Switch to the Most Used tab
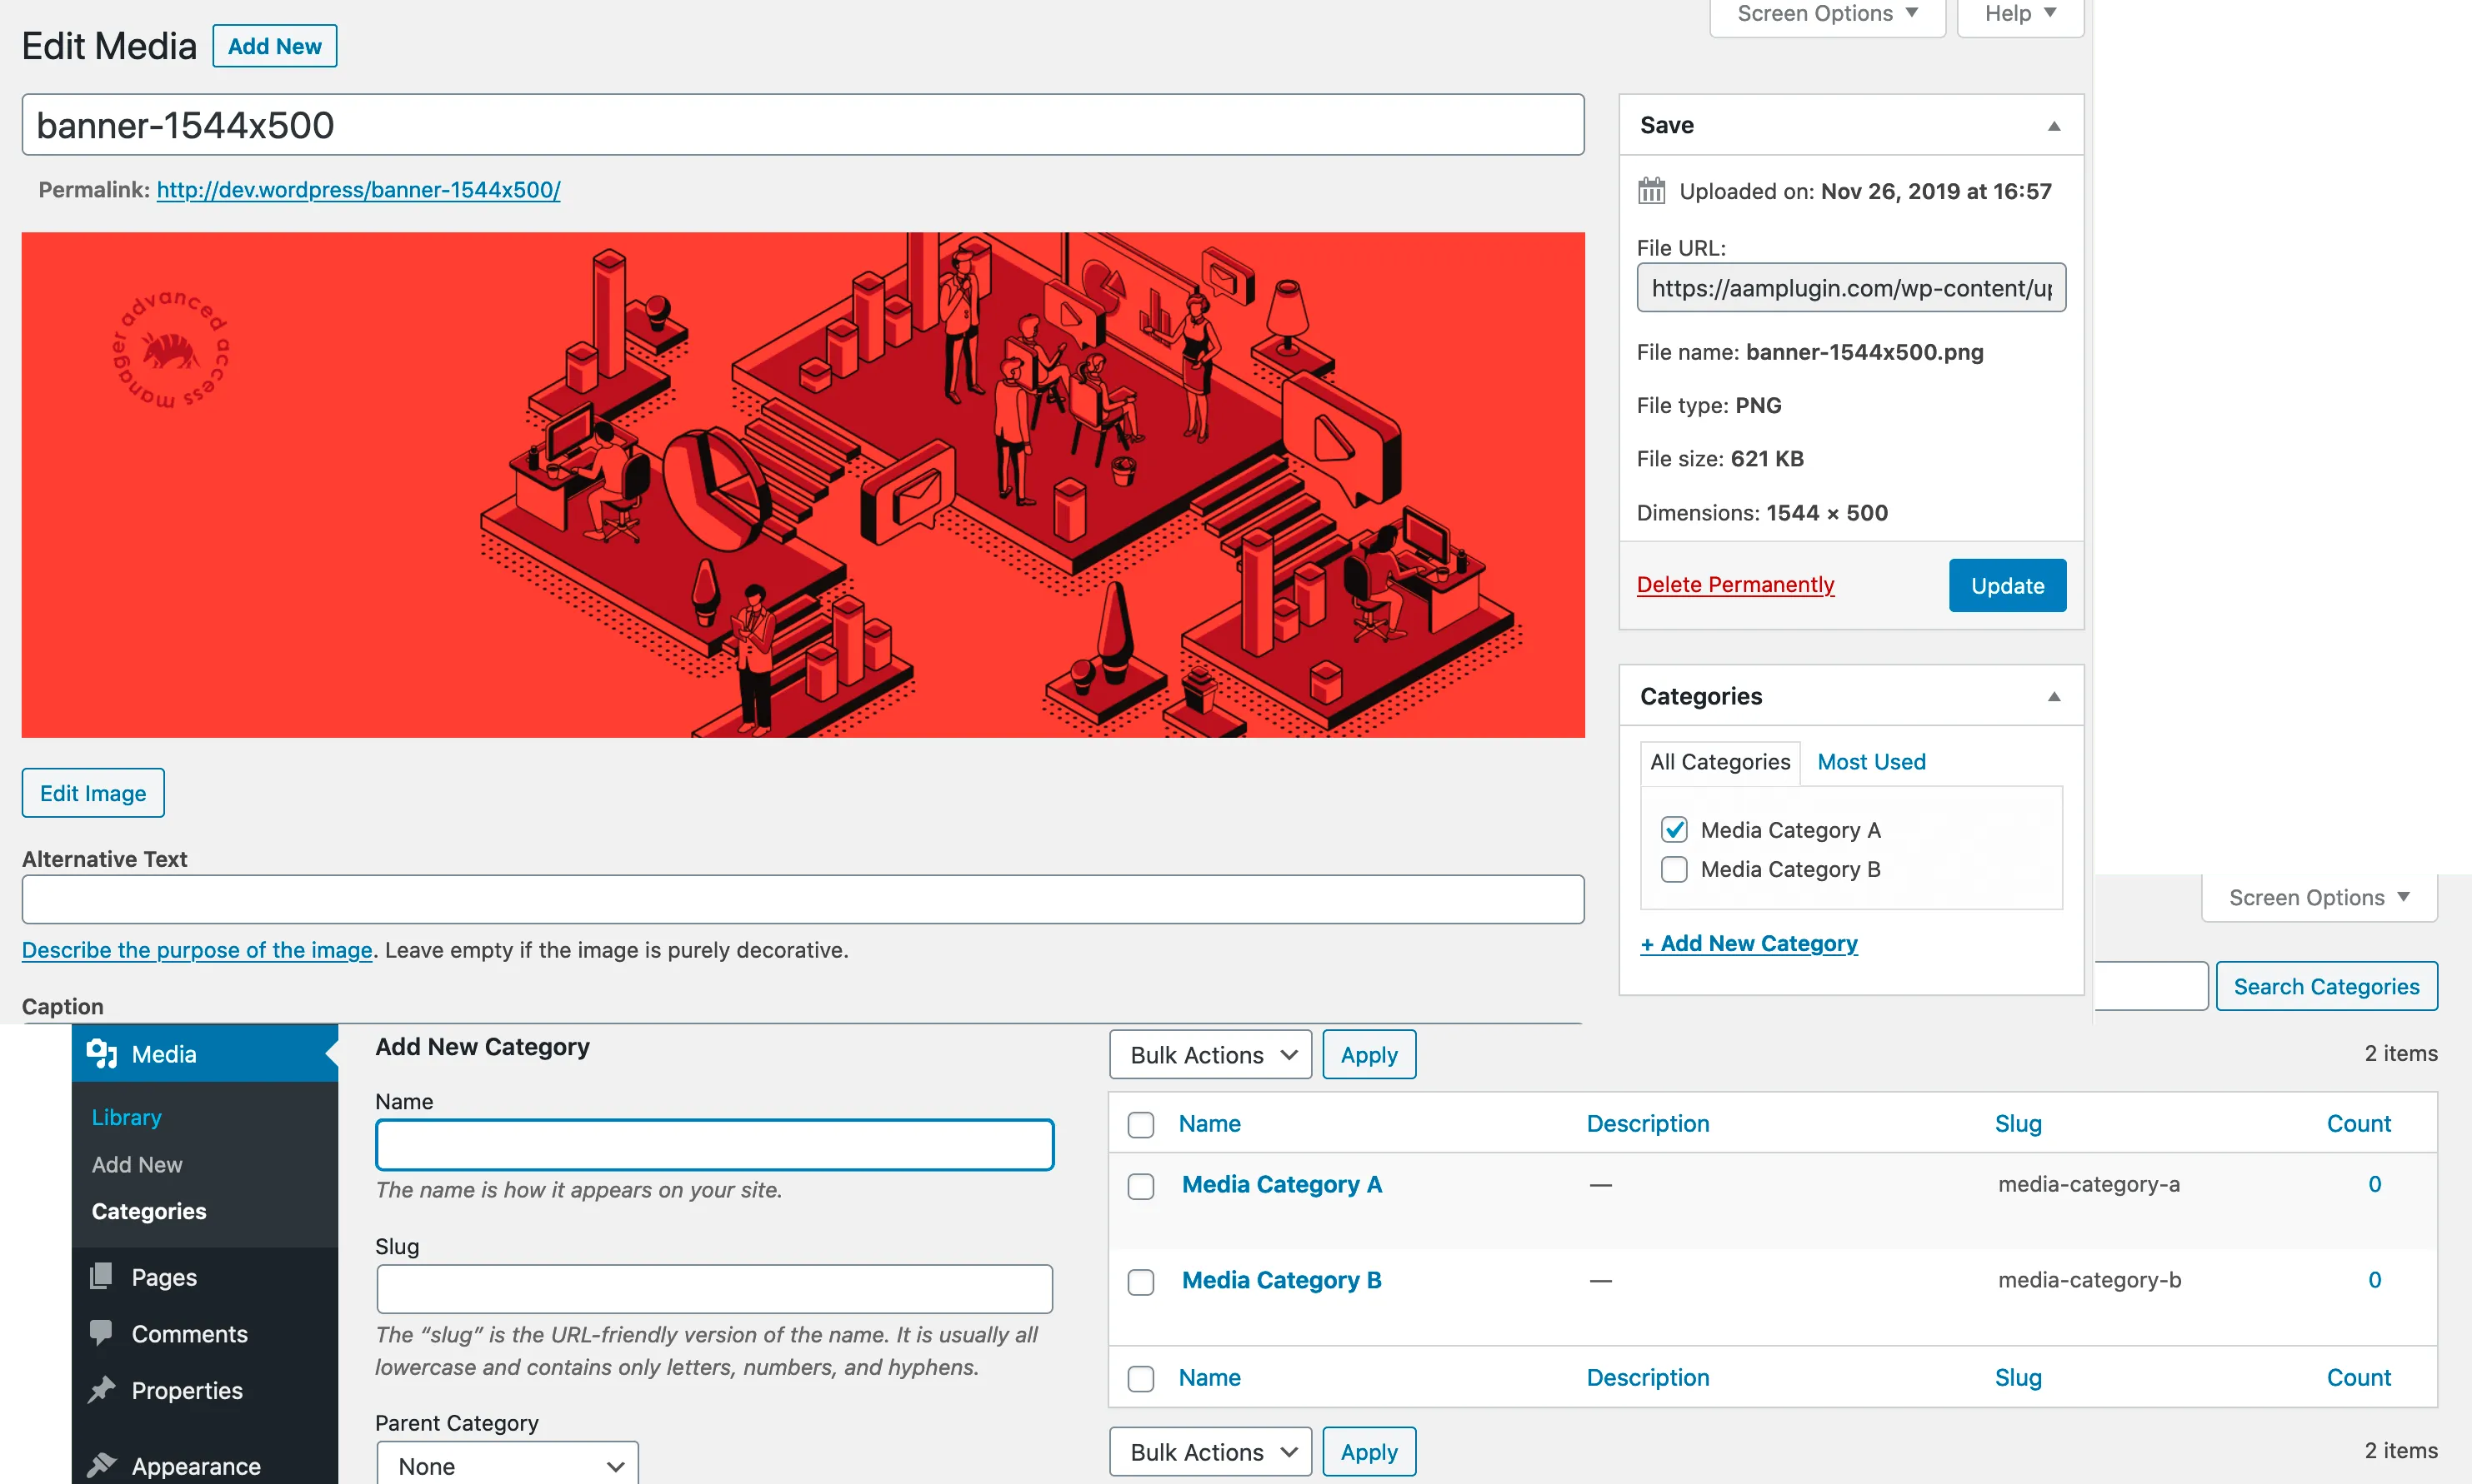This screenshot has width=2472, height=1484. click(x=1870, y=762)
